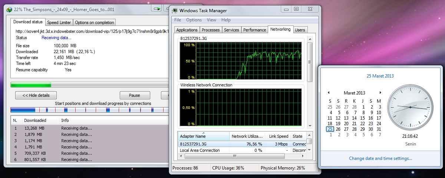
Task: Select date 15 in the calendar
Action: click(x=362, y=118)
